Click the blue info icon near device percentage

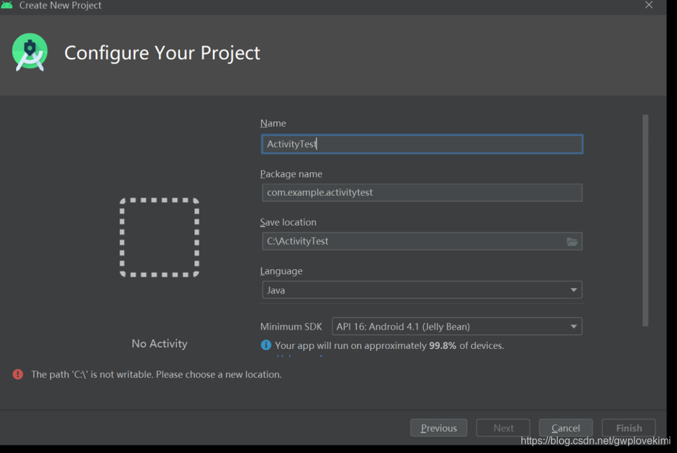click(266, 345)
